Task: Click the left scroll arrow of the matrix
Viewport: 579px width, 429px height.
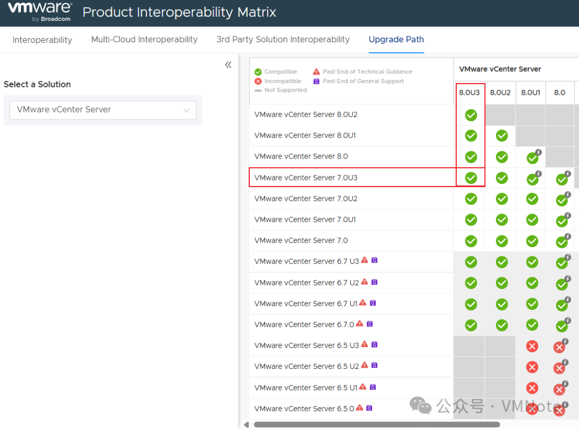Action: pos(246,425)
